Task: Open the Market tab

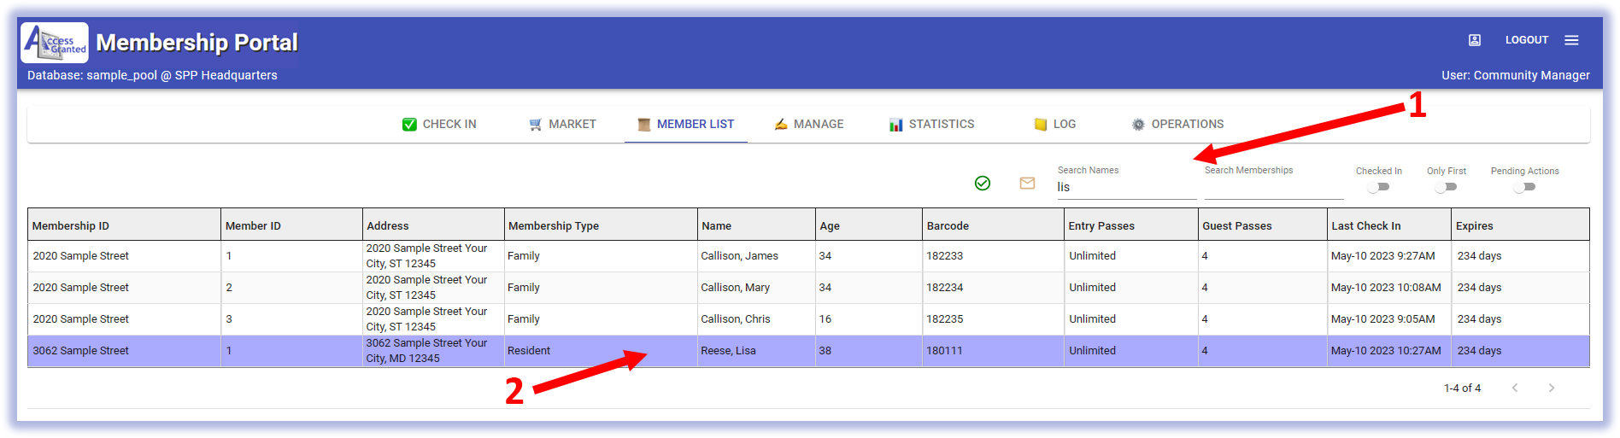Action: (x=562, y=125)
